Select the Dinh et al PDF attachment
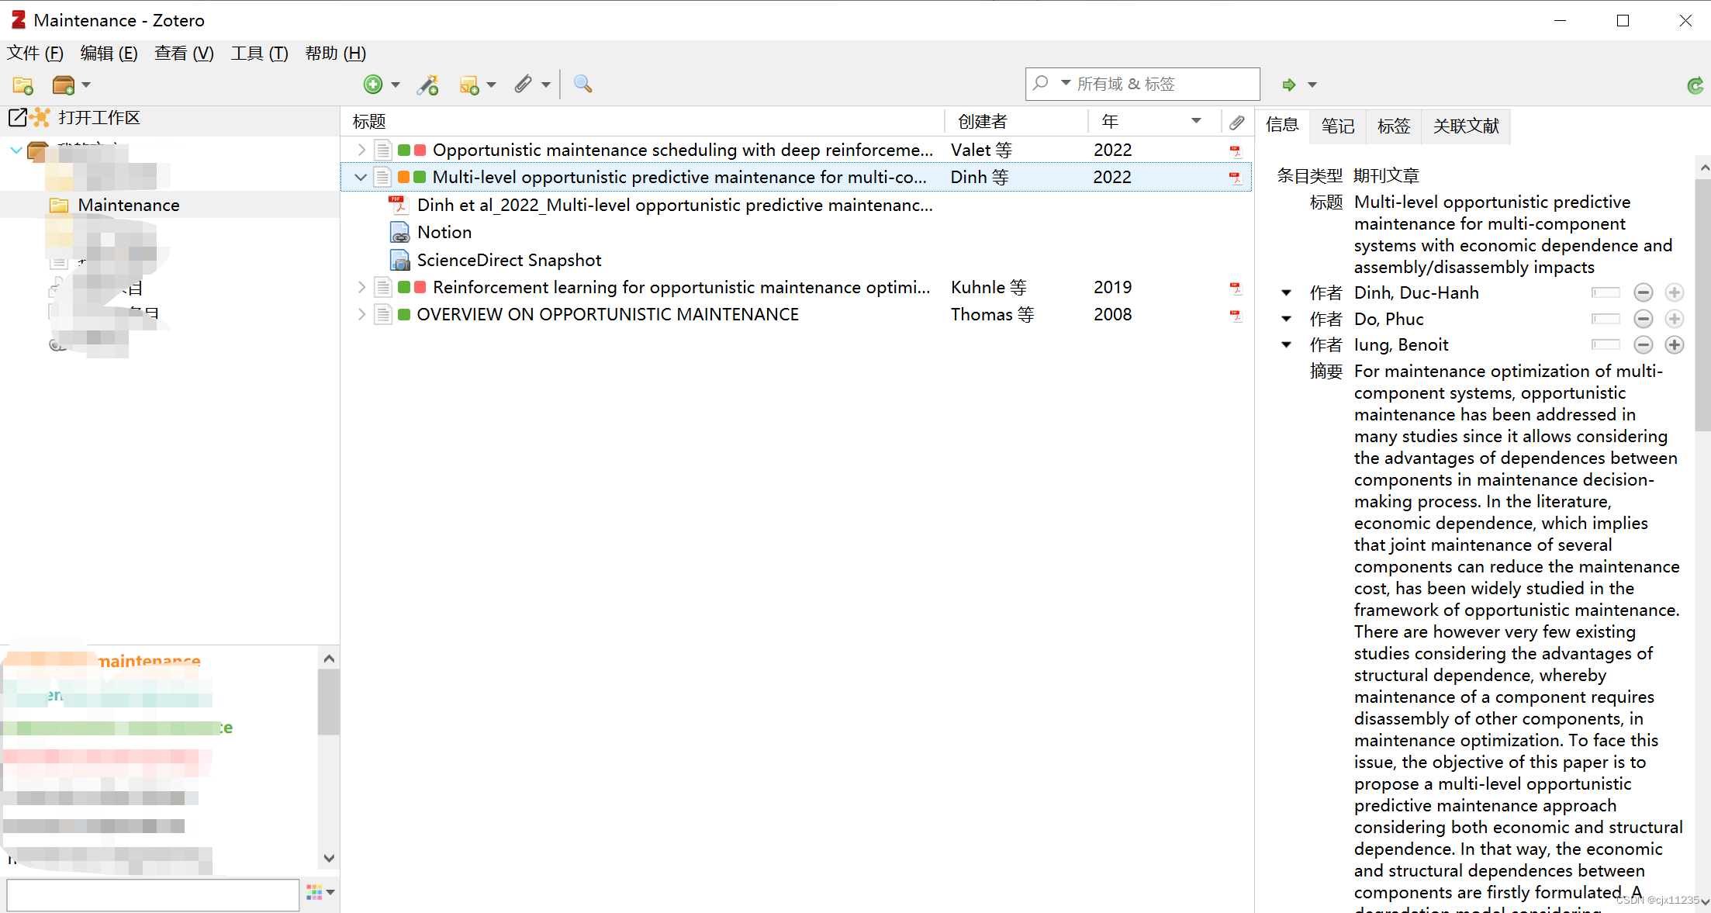The width and height of the screenshot is (1711, 913). point(675,205)
